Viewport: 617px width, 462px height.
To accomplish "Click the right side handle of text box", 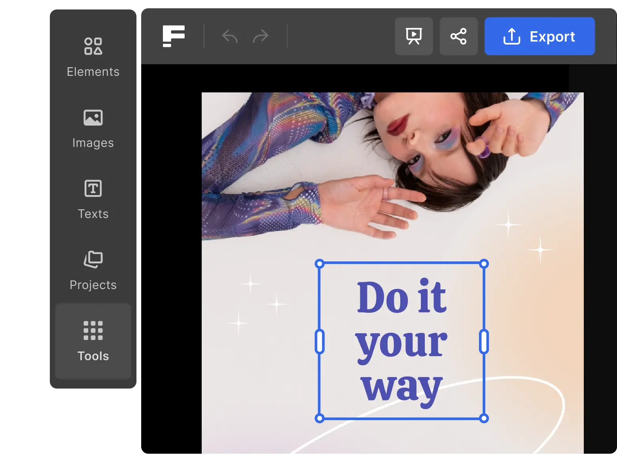I will click(x=484, y=341).
